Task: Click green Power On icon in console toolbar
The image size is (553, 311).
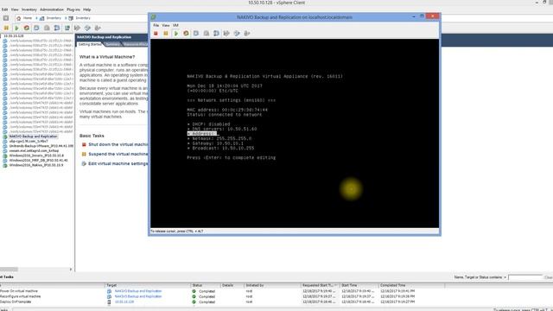Action: [176, 34]
